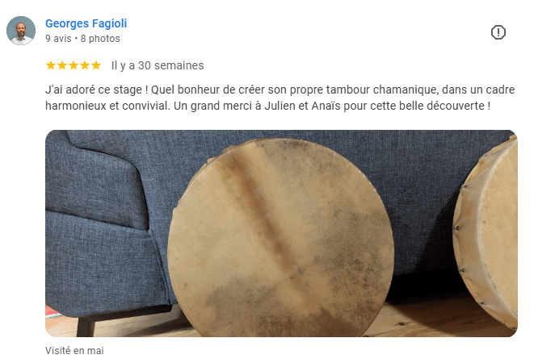Click the opening phrase 'J'ai adoré ce stage'
Viewport: 534px width, 363px height.
(x=95, y=90)
